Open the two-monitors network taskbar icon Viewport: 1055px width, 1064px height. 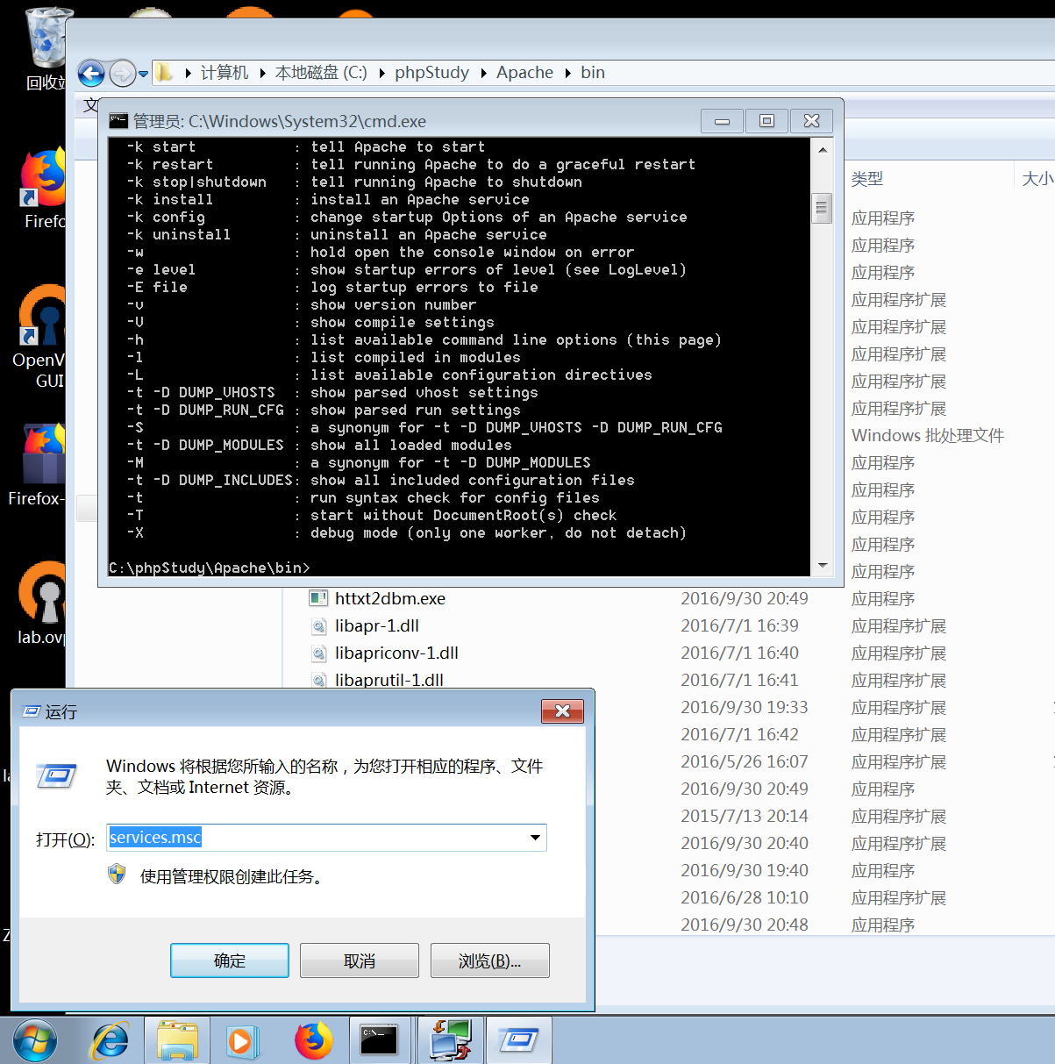[450, 1041]
